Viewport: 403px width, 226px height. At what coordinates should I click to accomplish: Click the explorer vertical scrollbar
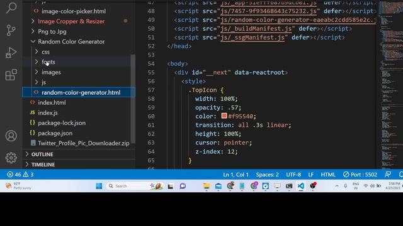coord(133,99)
